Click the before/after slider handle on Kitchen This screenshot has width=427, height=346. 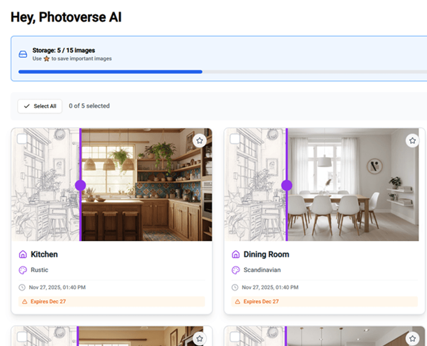pos(80,185)
